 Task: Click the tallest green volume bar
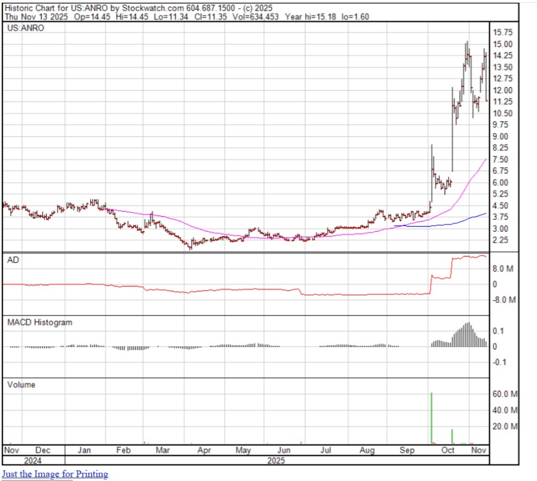click(x=431, y=418)
